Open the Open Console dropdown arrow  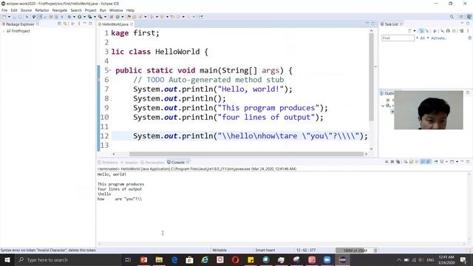coord(457,162)
